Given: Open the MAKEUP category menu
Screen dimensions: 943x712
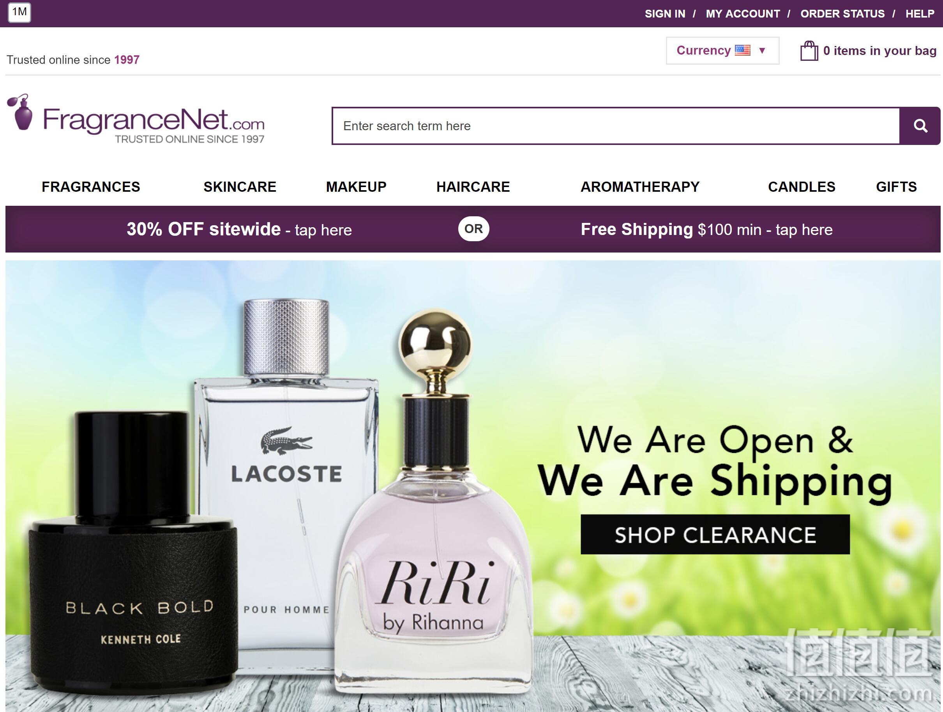Looking at the screenshot, I should pos(356,187).
